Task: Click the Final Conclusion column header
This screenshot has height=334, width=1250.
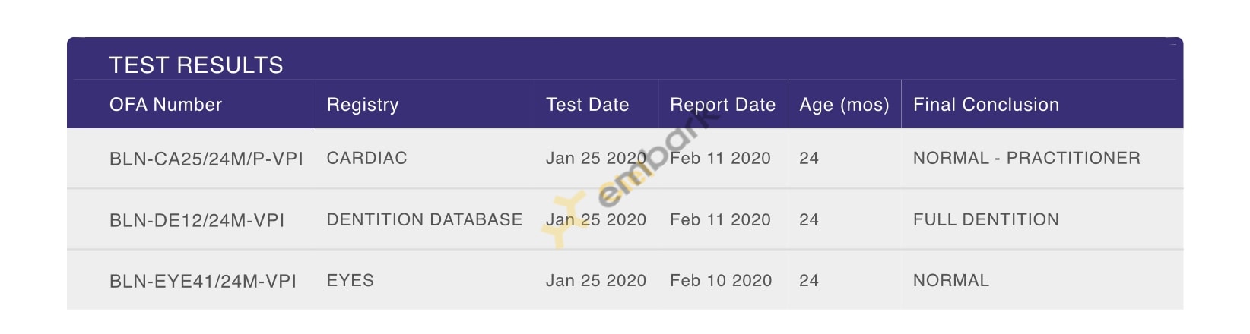Action: click(x=986, y=105)
